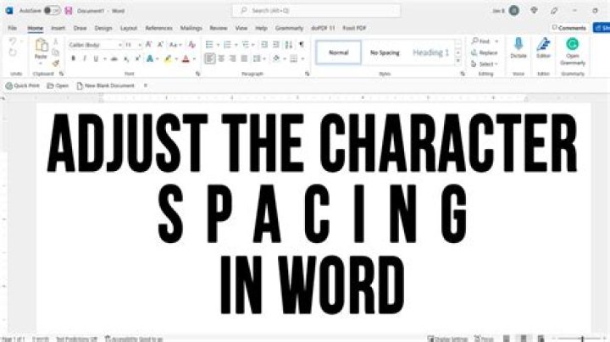610x342 pixels.
Task: Click the Paste icon in Clipboard group
Action: click(42, 45)
